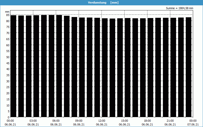Click the y-axis value 45
The width and height of the screenshot is (203, 127).
coord(8,63)
